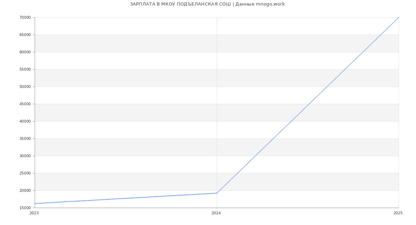This screenshot has width=416, height=225.
Task: Click the 45000 y-axis label
Action: tap(25, 104)
